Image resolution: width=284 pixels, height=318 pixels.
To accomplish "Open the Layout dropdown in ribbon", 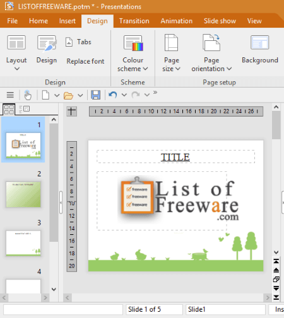I will point(16,69).
